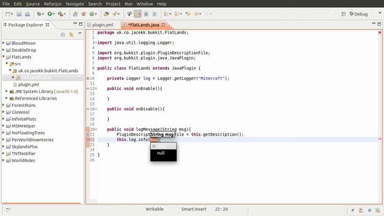Select plugin.yml in Package Explorer
Screen dimensions: 384x216
click(28, 85)
